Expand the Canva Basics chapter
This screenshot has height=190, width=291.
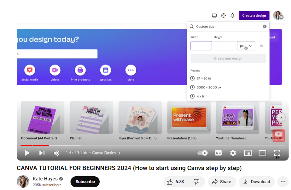[106, 153]
